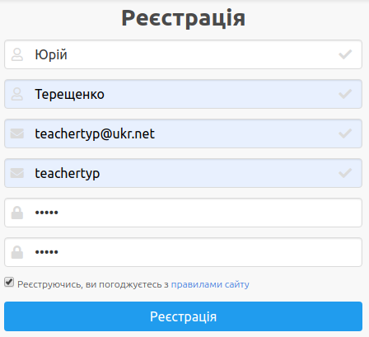This screenshot has width=369, height=337.
Task: Click the person icon beside Юрій
Action: pyautogui.click(x=17, y=54)
